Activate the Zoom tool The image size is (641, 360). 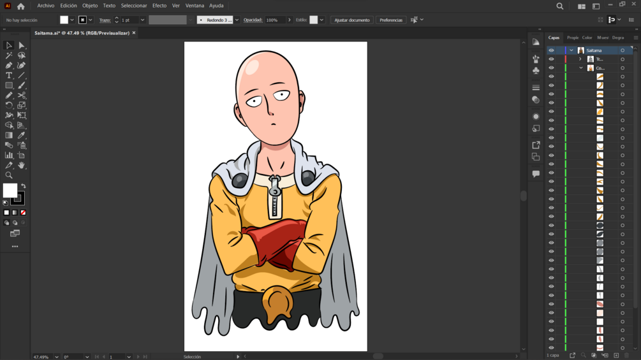(x=8, y=175)
